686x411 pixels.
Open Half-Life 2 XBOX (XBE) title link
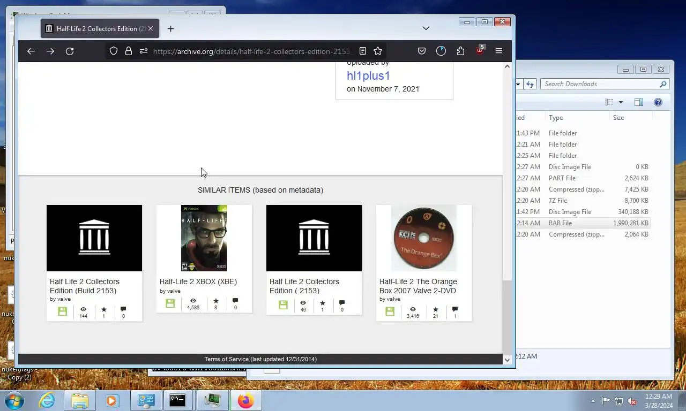198,281
